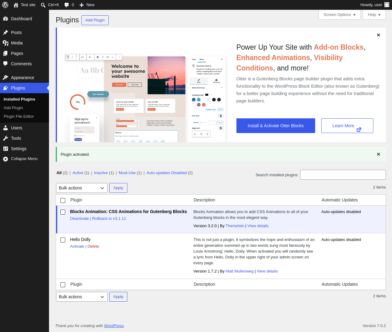Screen dimensions: 392x332
Task: Filter plugins by Inactive
Action: coord(101,173)
